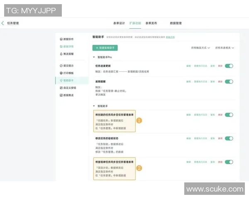249x199 pixels.
Task: Click the 将里程碑任务同步至任务管理表单 title
Action: click(115, 162)
